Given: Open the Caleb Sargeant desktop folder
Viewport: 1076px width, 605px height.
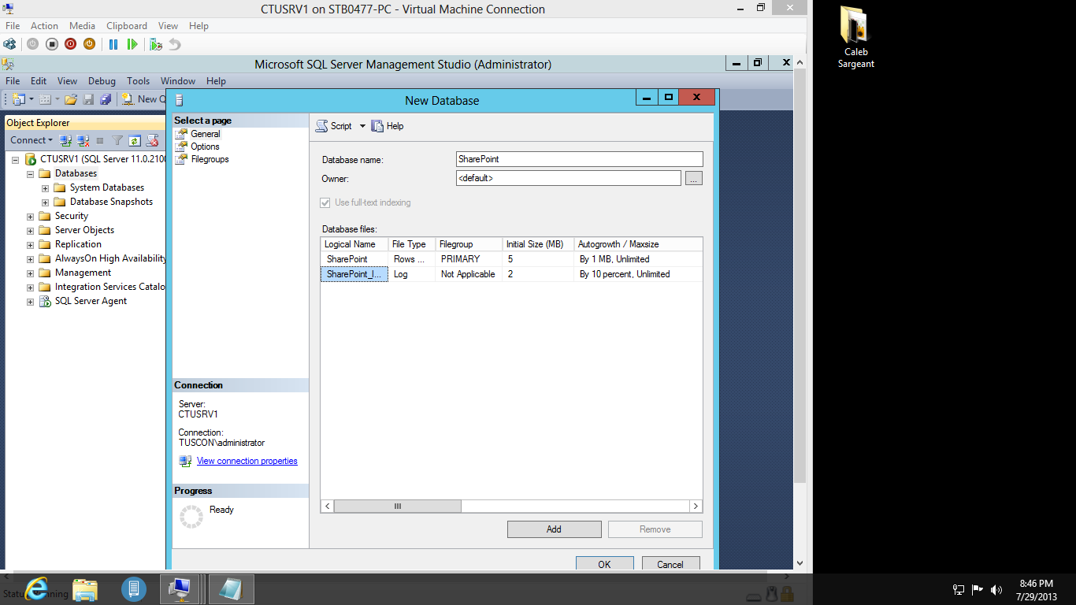Looking at the screenshot, I should click(x=855, y=37).
